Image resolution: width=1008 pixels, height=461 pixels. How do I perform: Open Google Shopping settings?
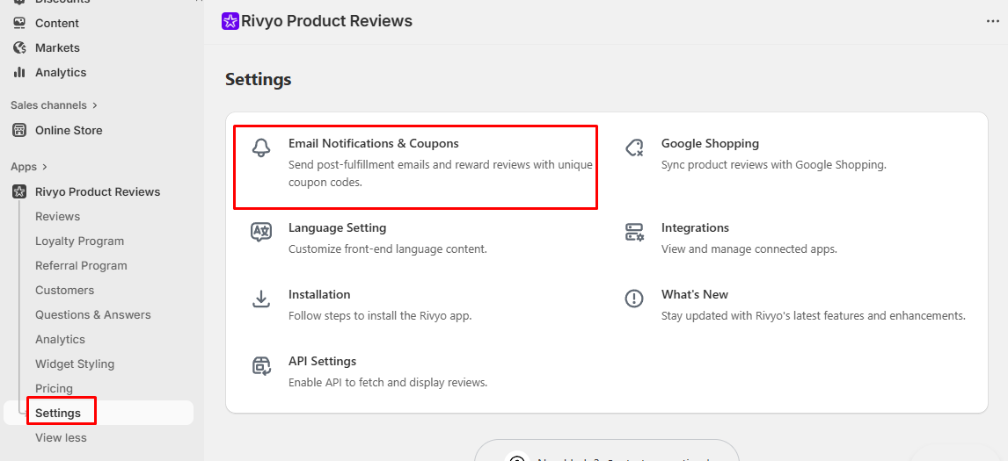click(711, 143)
